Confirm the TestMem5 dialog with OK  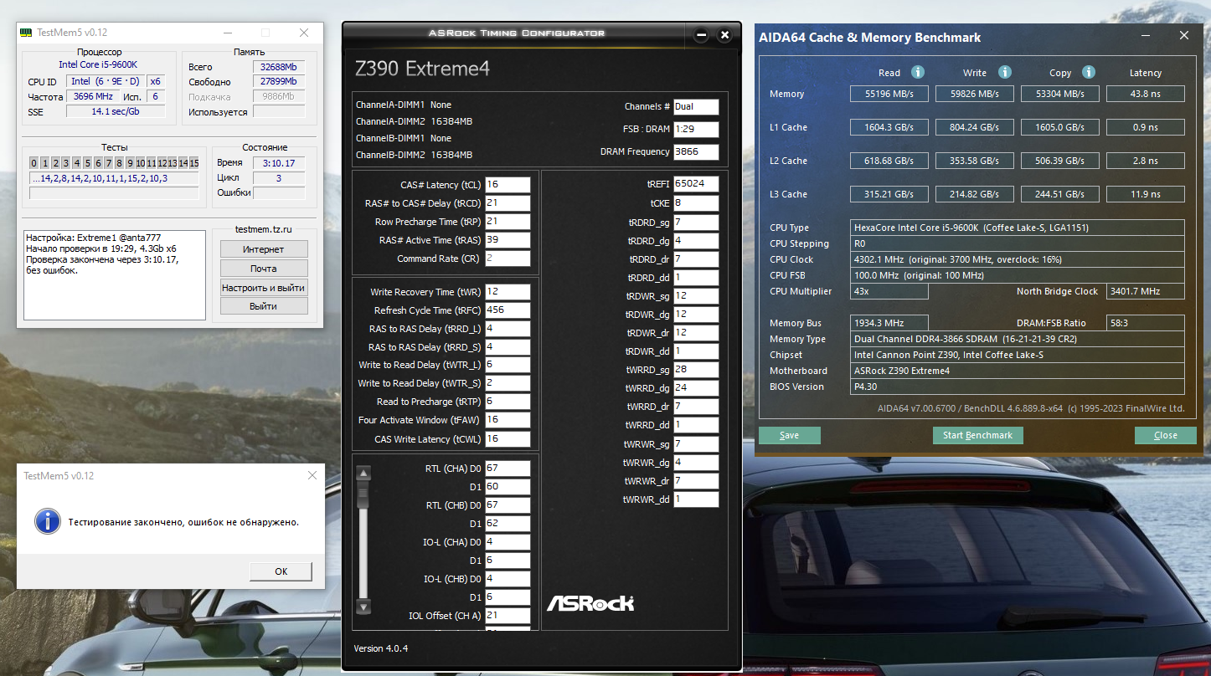click(x=281, y=571)
